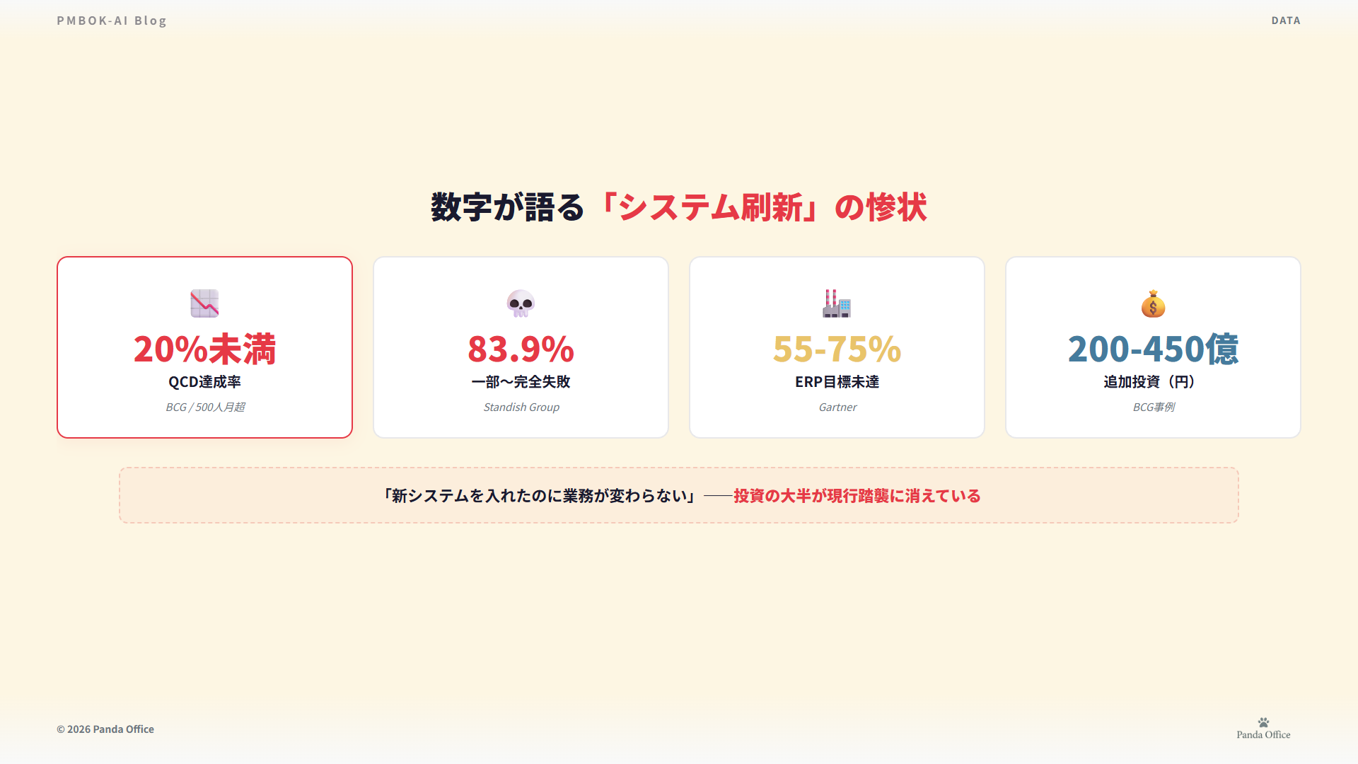Click the money bag emoji icon
This screenshot has width=1358, height=764.
tap(1153, 304)
